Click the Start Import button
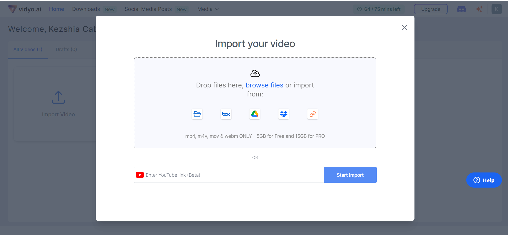The width and height of the screenshot is (508, 235). 350,175
